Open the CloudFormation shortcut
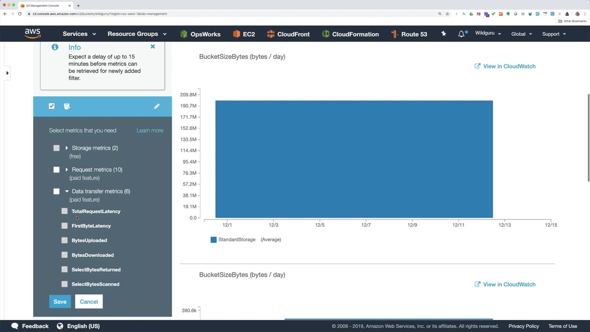The width and height of the screenshot is (590, 332). pyautogui.click(x=350, y=34)
